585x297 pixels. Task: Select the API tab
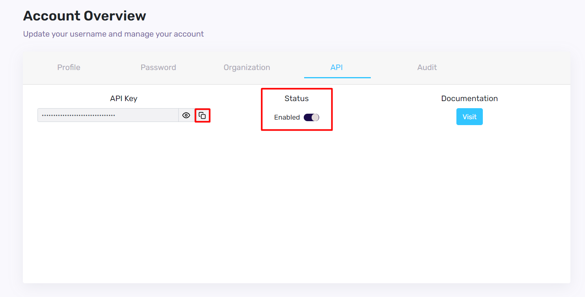coord(336,67)
